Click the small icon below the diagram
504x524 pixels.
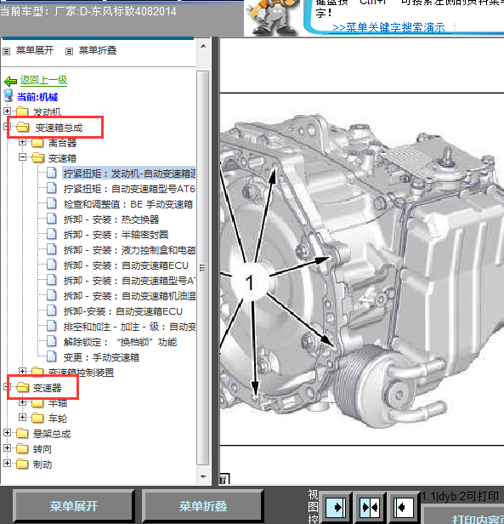pyautogui.click(x=224, y=479)
